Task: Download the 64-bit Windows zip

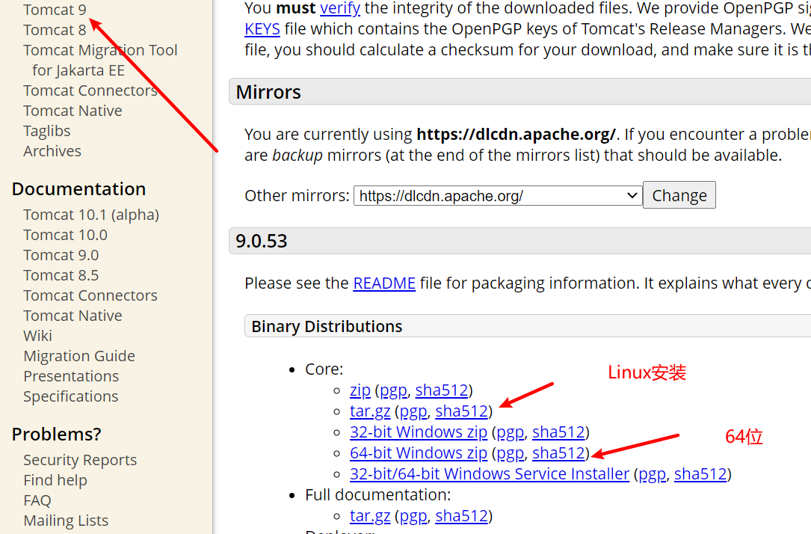Action: click(418, 453)
